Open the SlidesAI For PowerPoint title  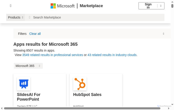pyautogui.click(x=29, y=97)
